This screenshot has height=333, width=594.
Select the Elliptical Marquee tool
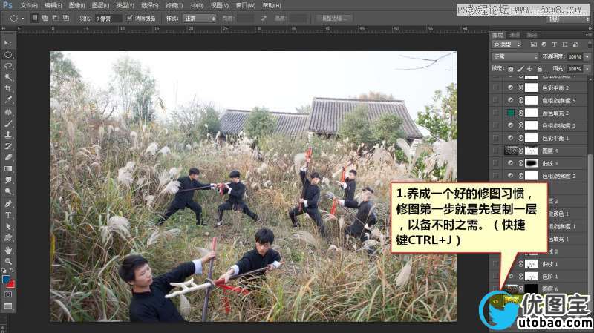[x=8, y=55]
